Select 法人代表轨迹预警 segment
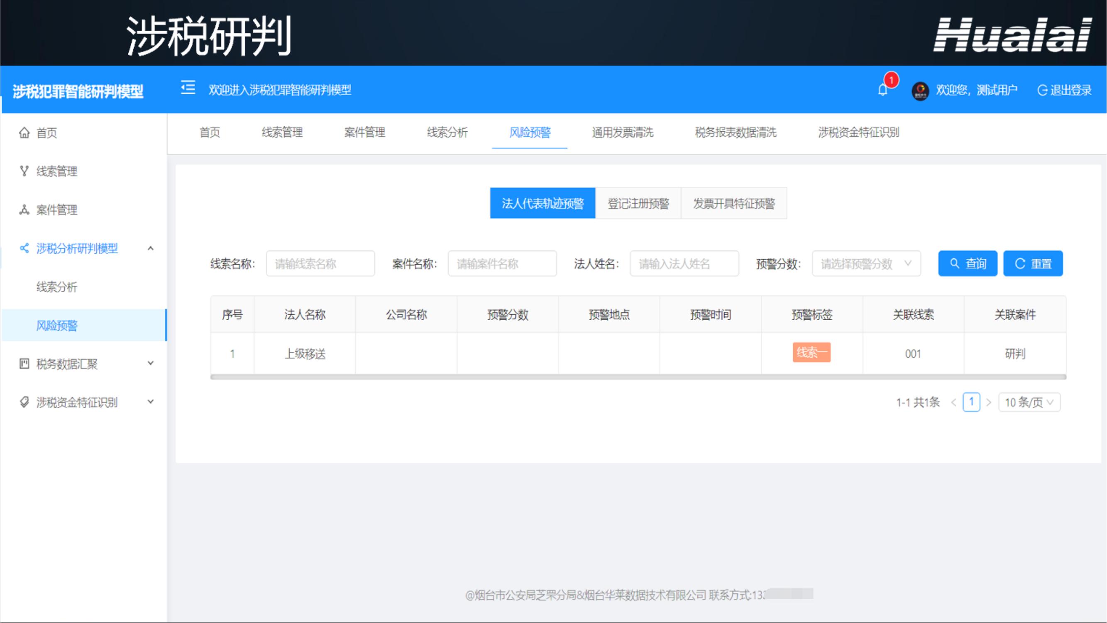This screenshot has width=1107, height=623. [x=543, y=203]
